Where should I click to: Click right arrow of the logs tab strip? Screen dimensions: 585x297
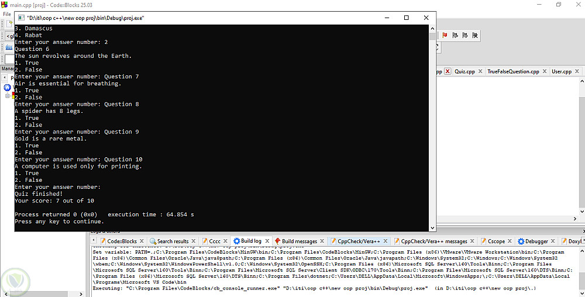pyautogui.click(x=583, y=241)
